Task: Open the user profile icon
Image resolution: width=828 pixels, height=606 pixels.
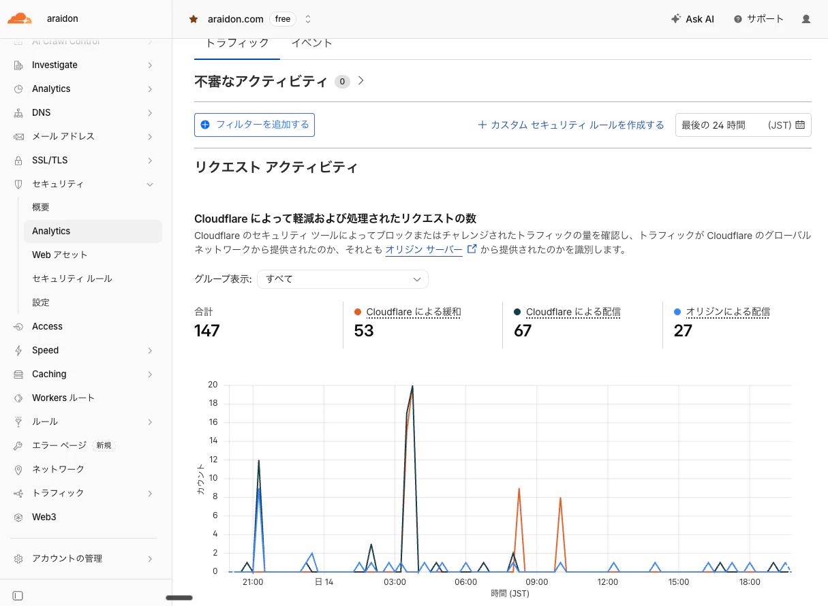Action: tap(806, 19)
